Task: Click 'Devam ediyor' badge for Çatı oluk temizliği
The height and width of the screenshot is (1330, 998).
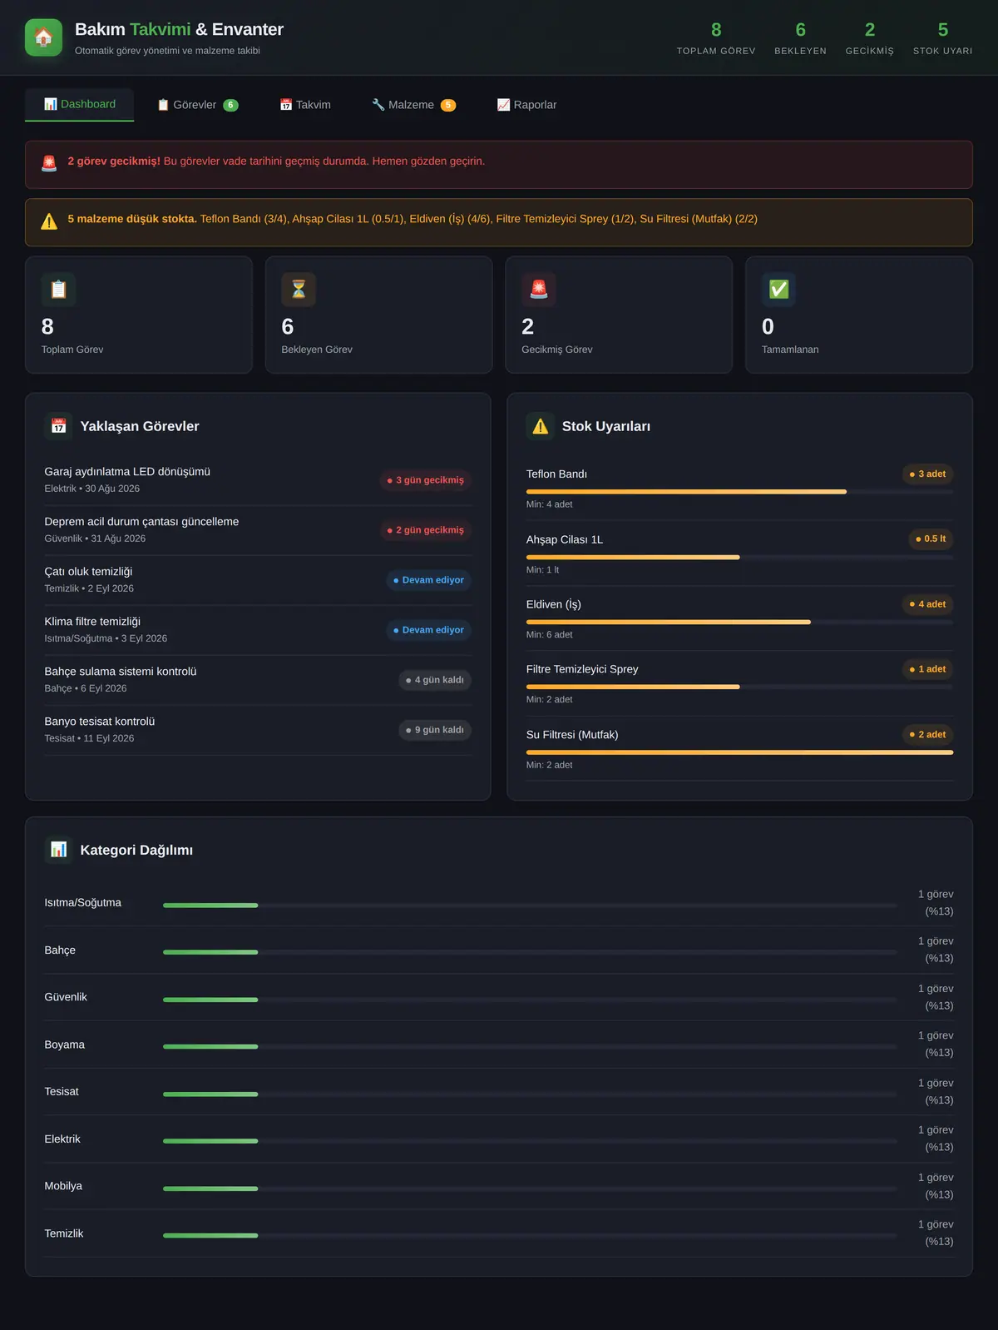Action: pyautogui.click(x=429, y=580)
